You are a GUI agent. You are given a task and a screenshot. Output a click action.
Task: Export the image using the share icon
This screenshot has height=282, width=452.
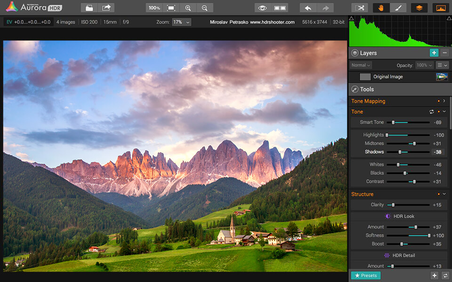pos(106,8)
